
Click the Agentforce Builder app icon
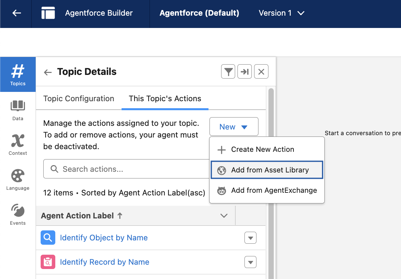(x=48, y=13)
